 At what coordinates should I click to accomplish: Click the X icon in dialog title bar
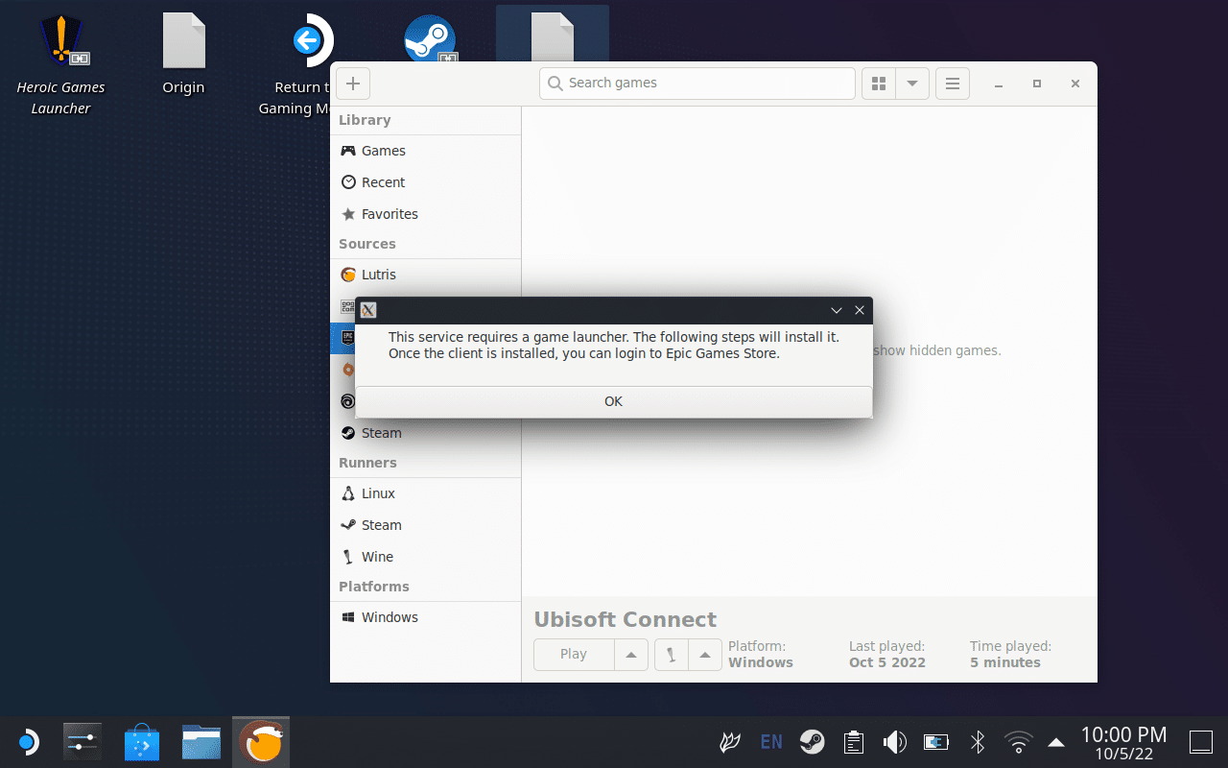click(368, 310)
